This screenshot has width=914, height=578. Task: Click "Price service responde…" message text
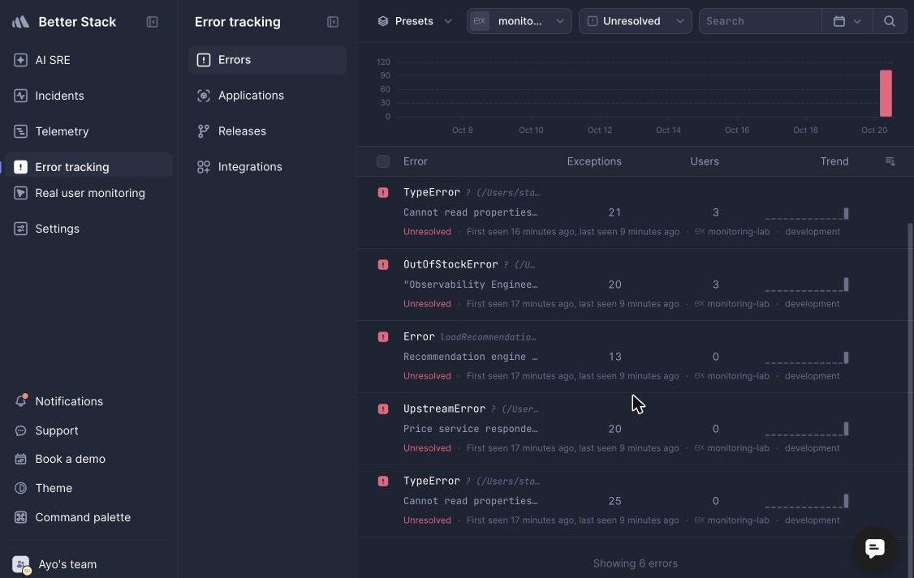pyautogui.click(x=471, y=429)
